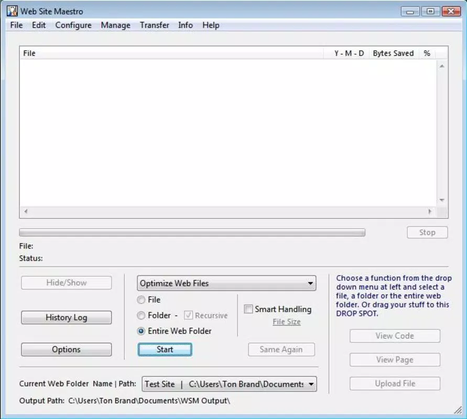Click the Output Path text
Viewport: 467px width, 419px height.
point(125,401)
